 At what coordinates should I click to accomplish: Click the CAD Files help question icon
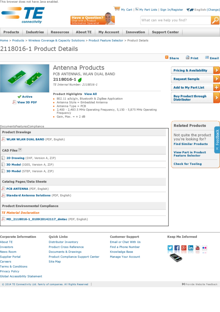20,150
